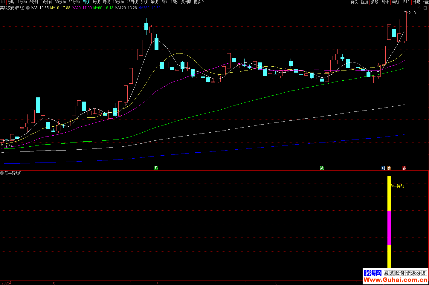Screen dimensions: 429x285
Task: Click the yellow MA10: 17.88 label
Action: coord(60,8)
